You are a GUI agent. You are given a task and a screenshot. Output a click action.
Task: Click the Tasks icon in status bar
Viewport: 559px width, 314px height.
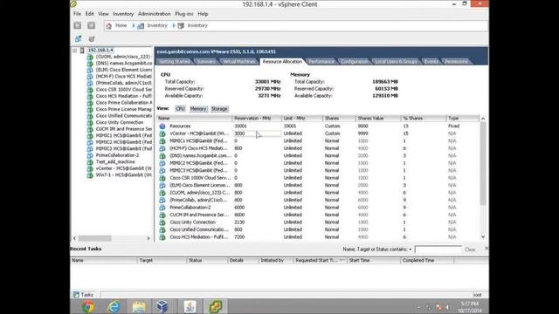76,295
